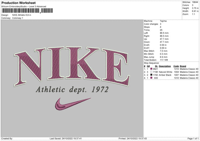Click stitch count 1790 in the stop sequence
The image size is (200, 141).
(x=155, y=75)
